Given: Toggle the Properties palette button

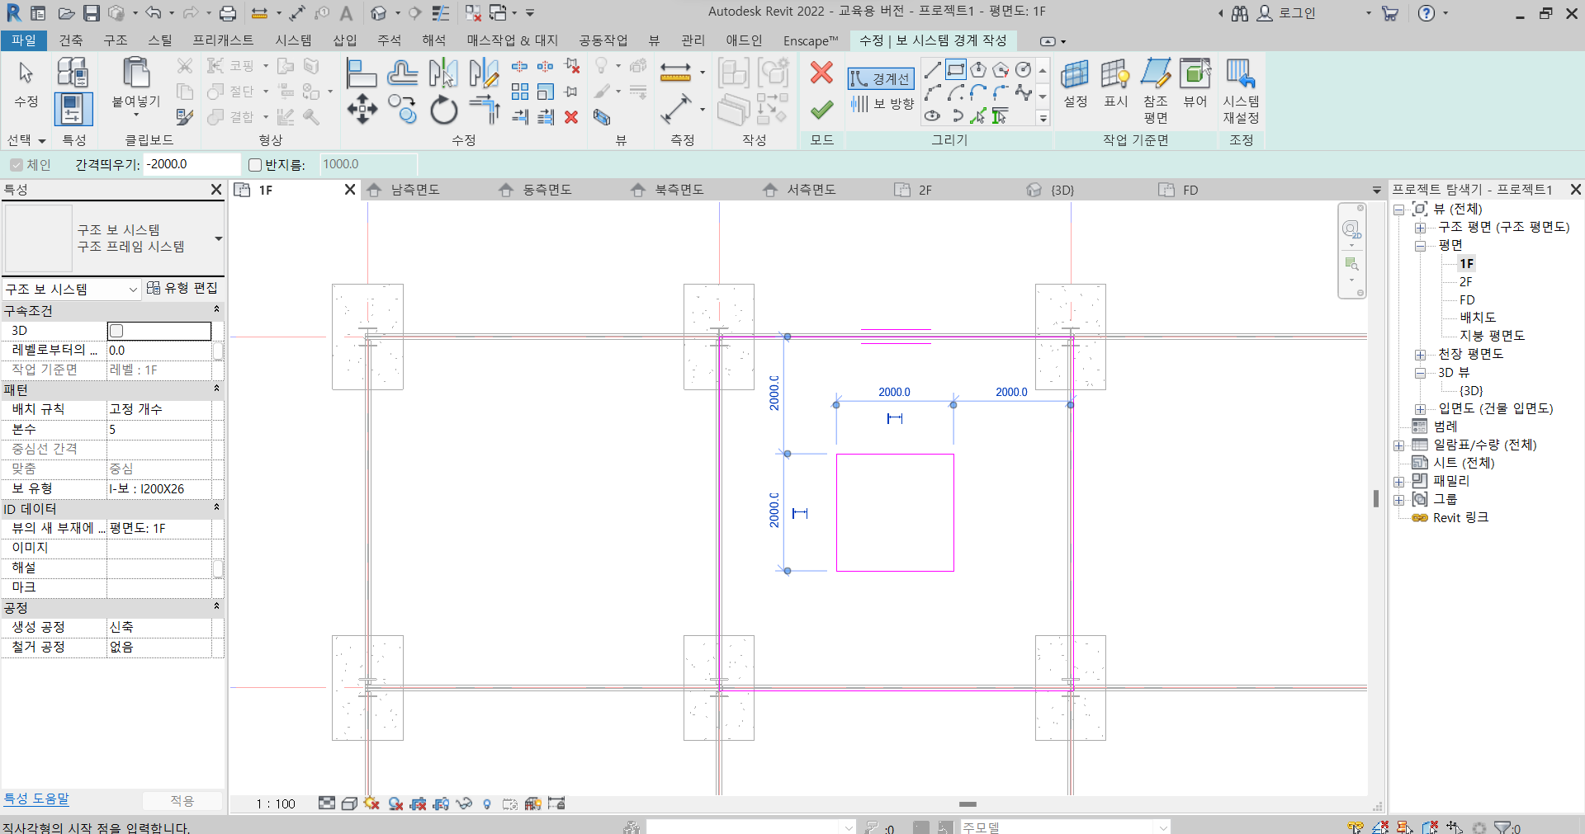Looking at the screenshot, I should coord(73,109).
